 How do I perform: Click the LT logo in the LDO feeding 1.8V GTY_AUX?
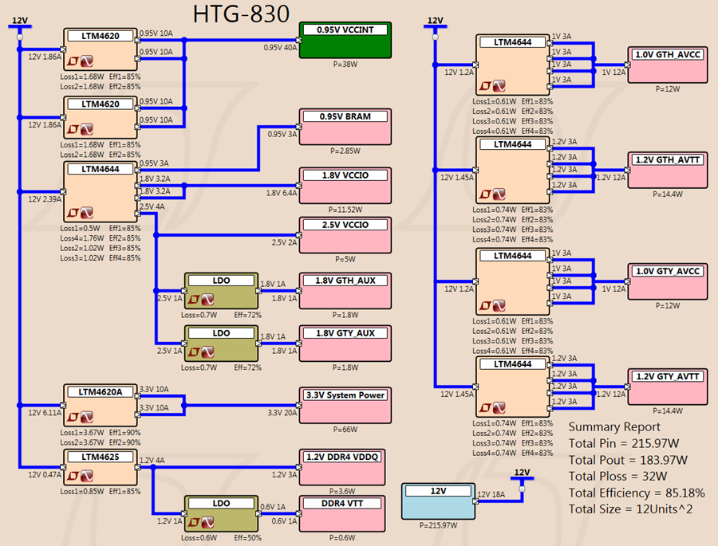pos(194,352)
